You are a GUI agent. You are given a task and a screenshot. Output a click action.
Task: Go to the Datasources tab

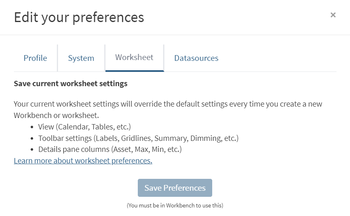click(196, 58)
